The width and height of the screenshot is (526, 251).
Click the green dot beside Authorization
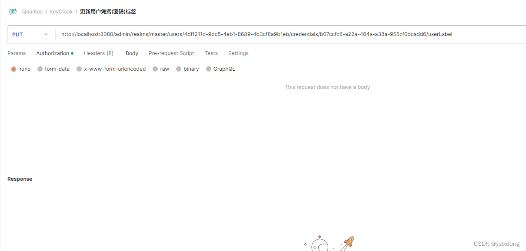point(72,53)
